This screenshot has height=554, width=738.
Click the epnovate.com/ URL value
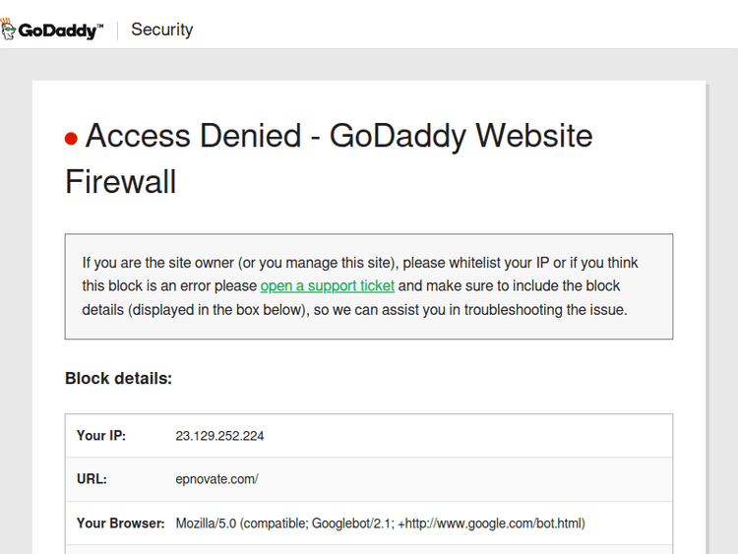[216, 479]
